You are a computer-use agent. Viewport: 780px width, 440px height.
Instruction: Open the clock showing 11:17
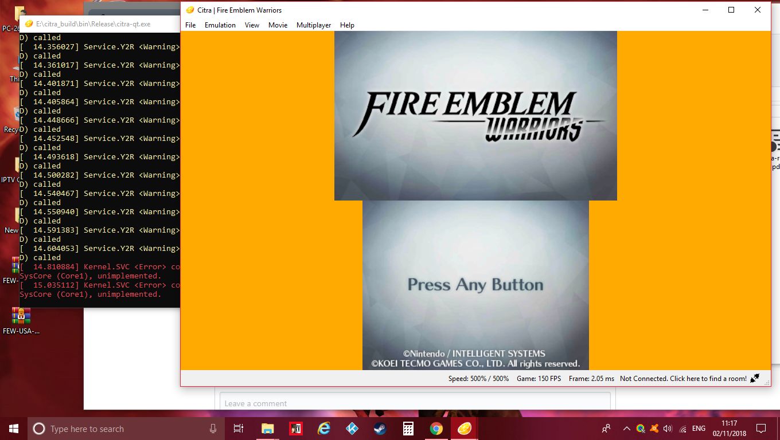click(730, 429)
